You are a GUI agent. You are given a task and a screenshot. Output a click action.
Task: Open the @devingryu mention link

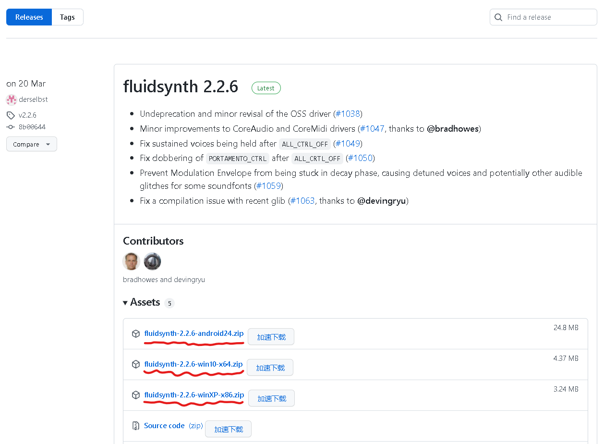382,201
